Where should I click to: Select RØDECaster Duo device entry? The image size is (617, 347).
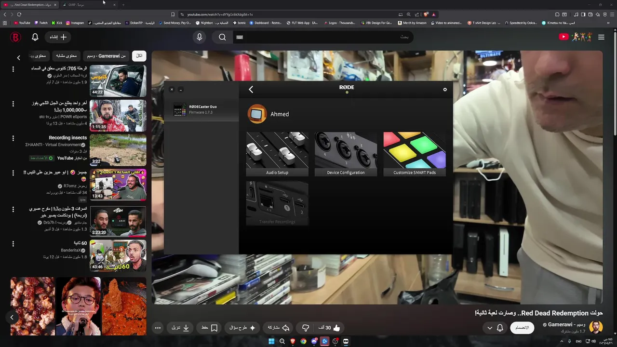[x=201, y=109]
